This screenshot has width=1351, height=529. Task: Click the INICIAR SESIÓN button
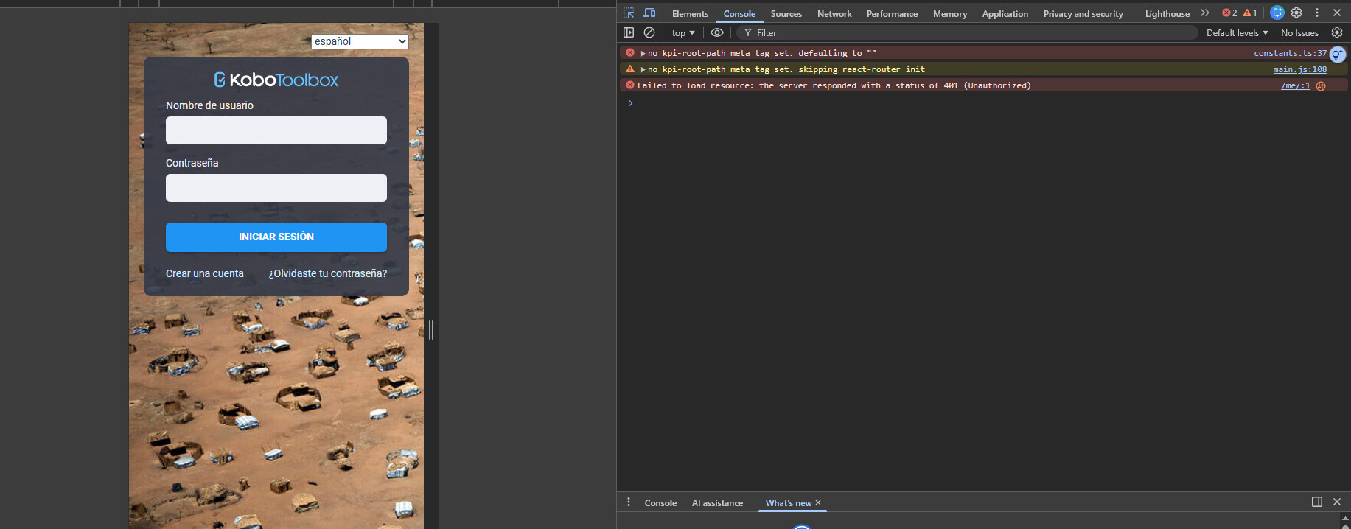(276, 237)
